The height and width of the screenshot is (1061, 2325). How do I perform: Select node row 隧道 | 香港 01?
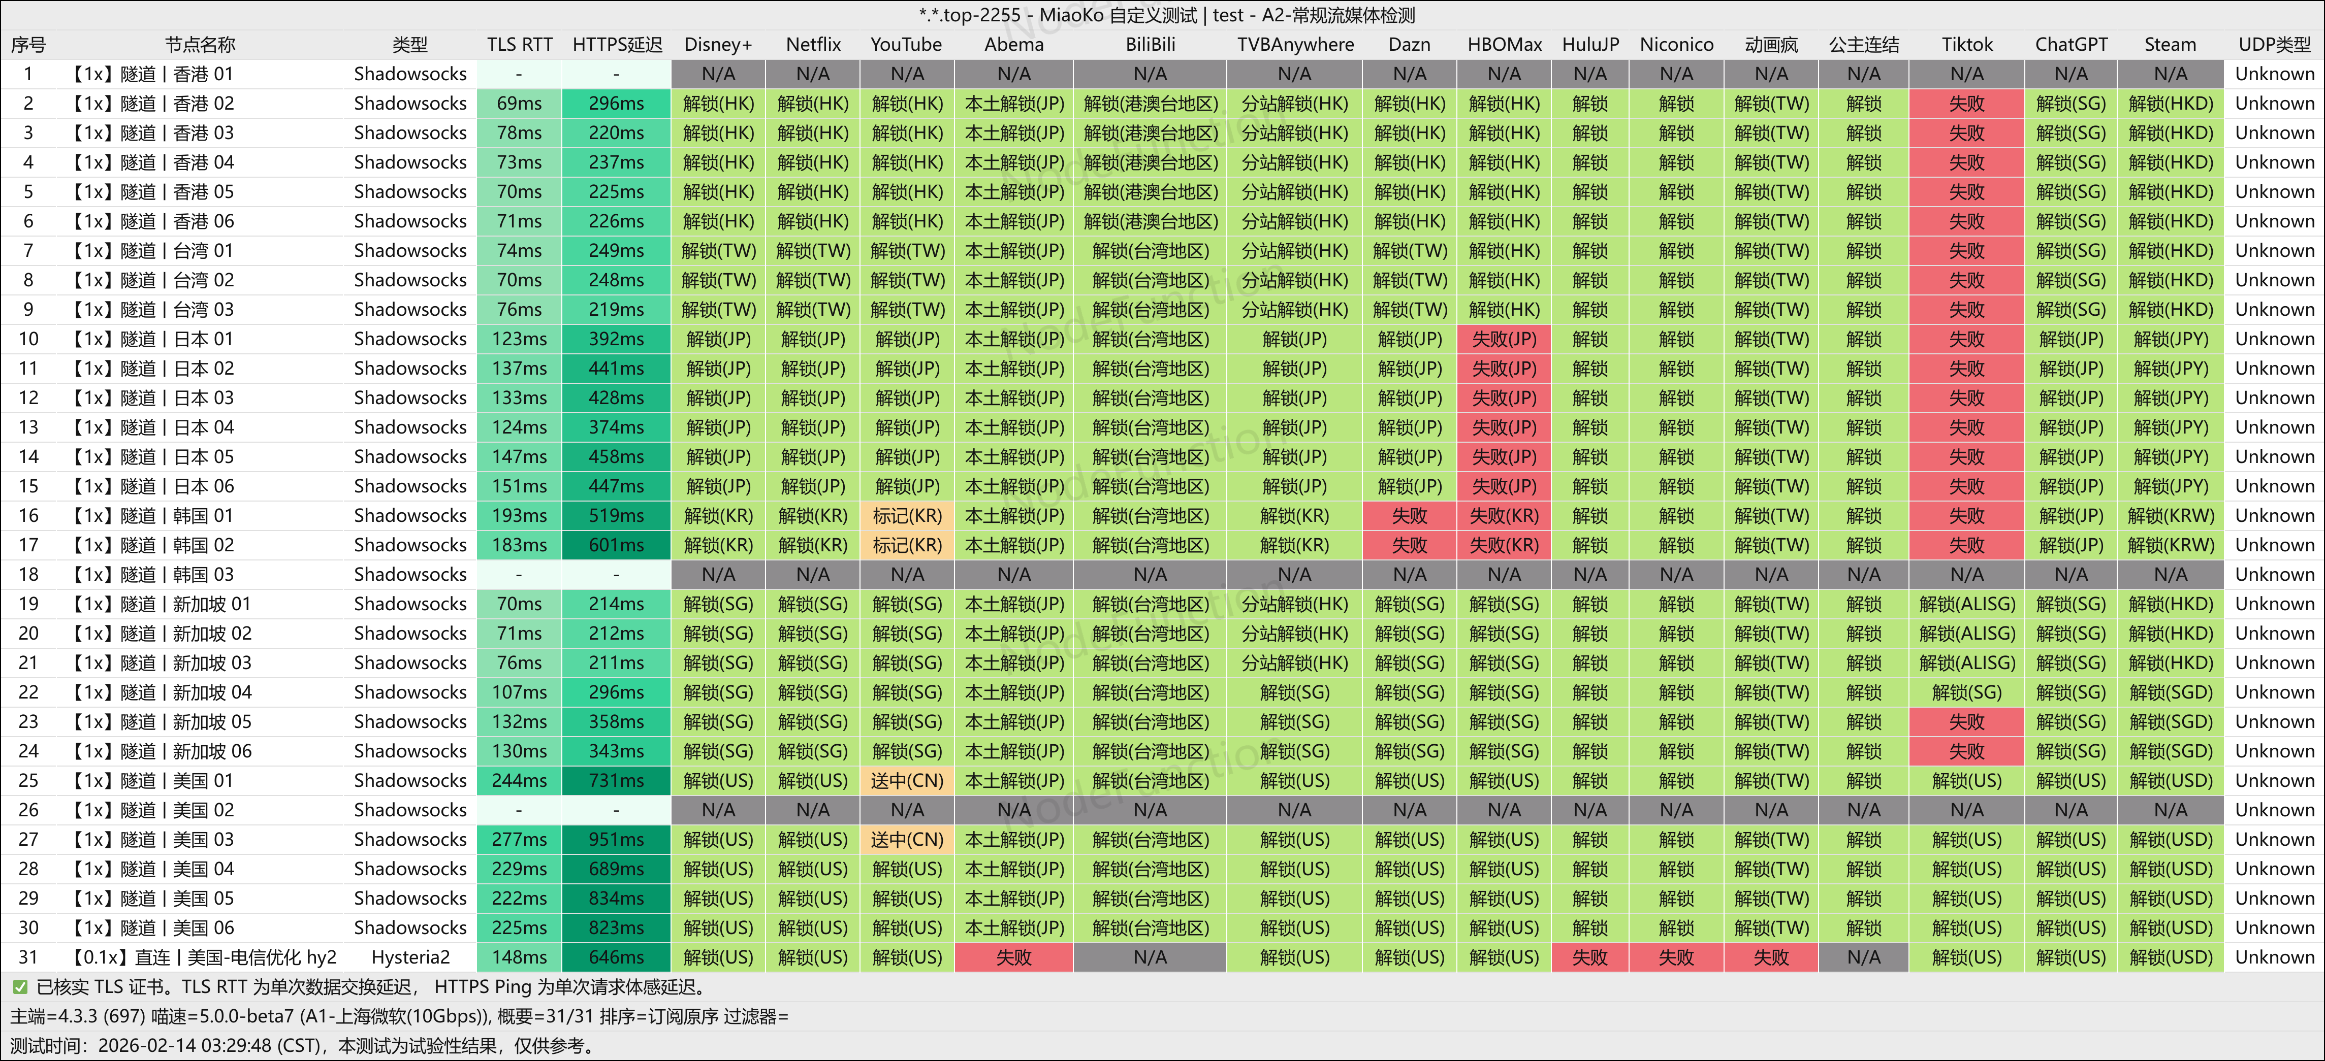pos(1162,74)
